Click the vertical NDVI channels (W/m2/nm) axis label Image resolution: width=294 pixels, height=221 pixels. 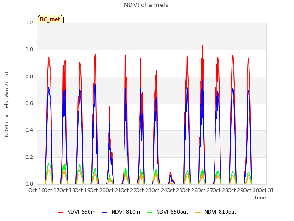[6, 105]
